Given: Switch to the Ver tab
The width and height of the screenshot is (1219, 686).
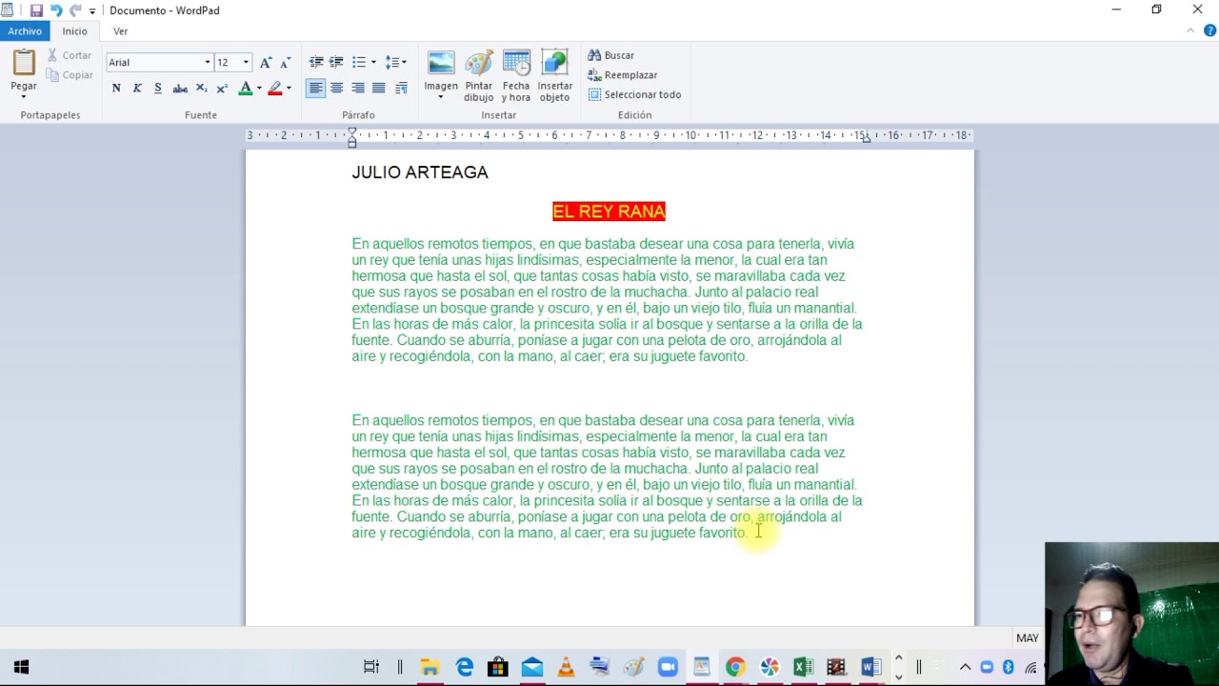Looking at the screenshot, I should tap(121, 31).
